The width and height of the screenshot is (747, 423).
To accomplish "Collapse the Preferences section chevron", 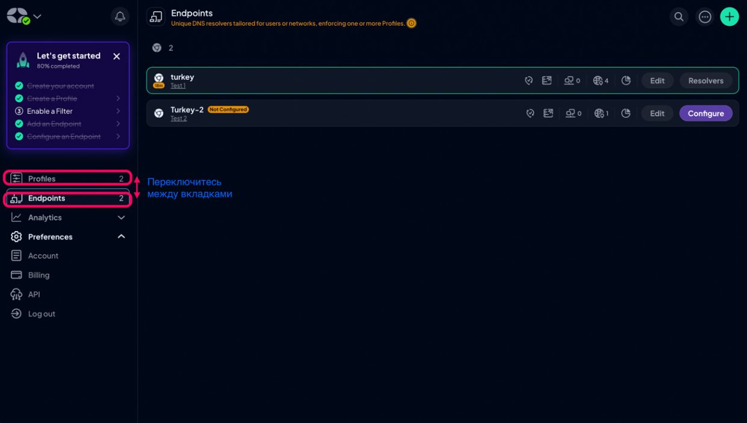I will [x=121, y=236].
